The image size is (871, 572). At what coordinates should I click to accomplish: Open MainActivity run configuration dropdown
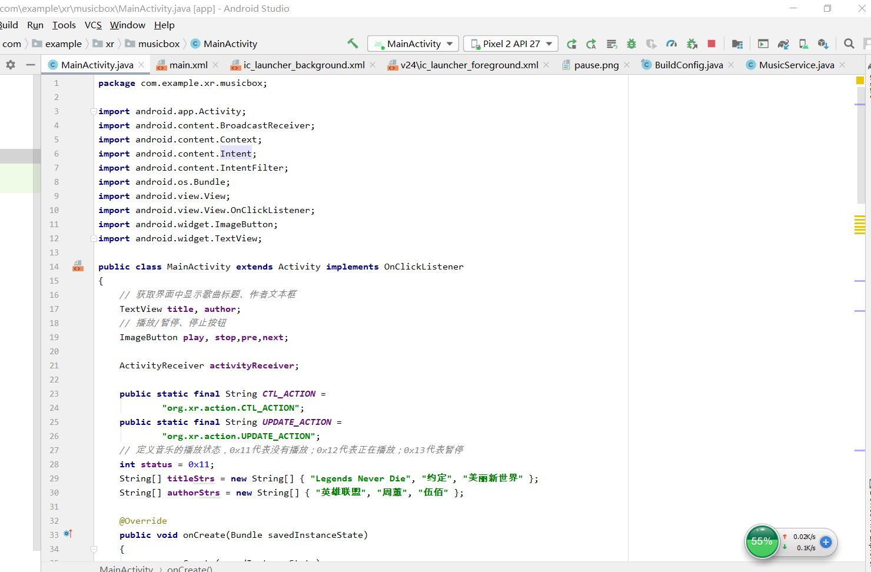[x=413, y=44]
